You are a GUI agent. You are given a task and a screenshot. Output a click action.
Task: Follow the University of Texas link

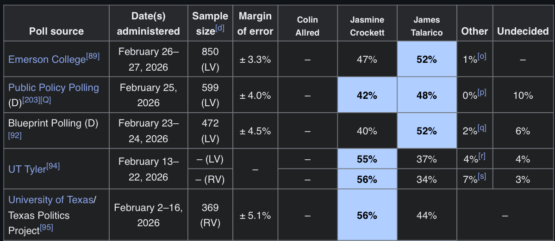coord(51,200)
